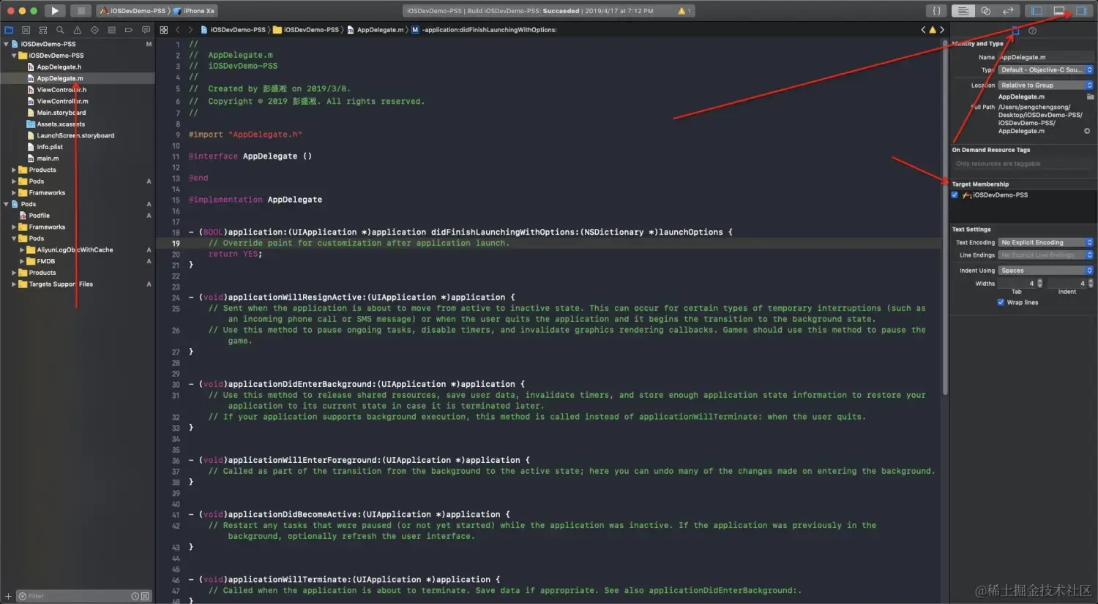Jump to previous issue in editor
The height and width of the screenshot is (604, 1098).
(x=923, y=30)
